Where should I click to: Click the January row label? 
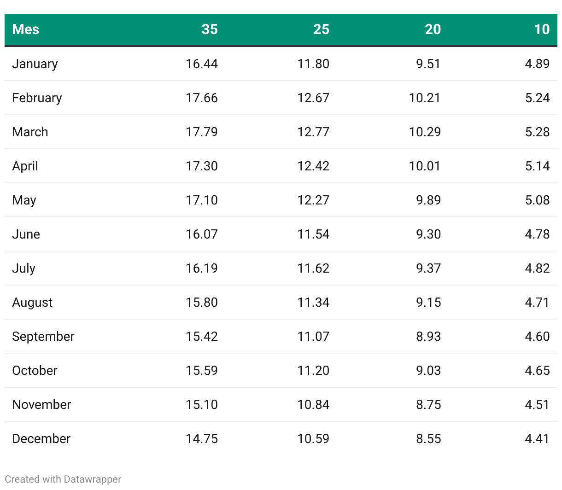35,64
